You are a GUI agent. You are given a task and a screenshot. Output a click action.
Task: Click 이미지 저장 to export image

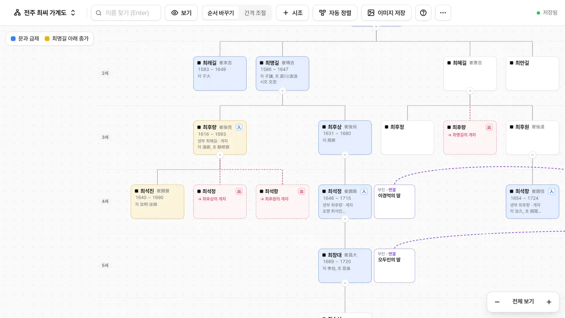(x=386, y=13)
